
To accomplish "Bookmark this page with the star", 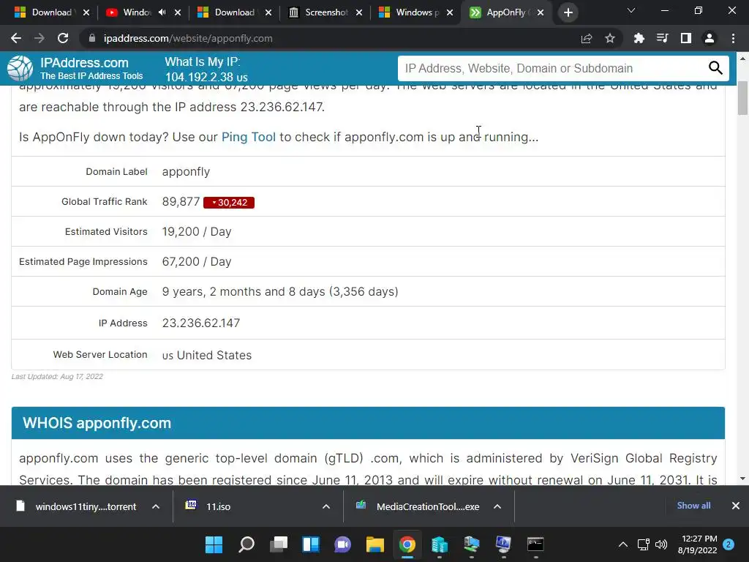I will [x=610, y=38].
